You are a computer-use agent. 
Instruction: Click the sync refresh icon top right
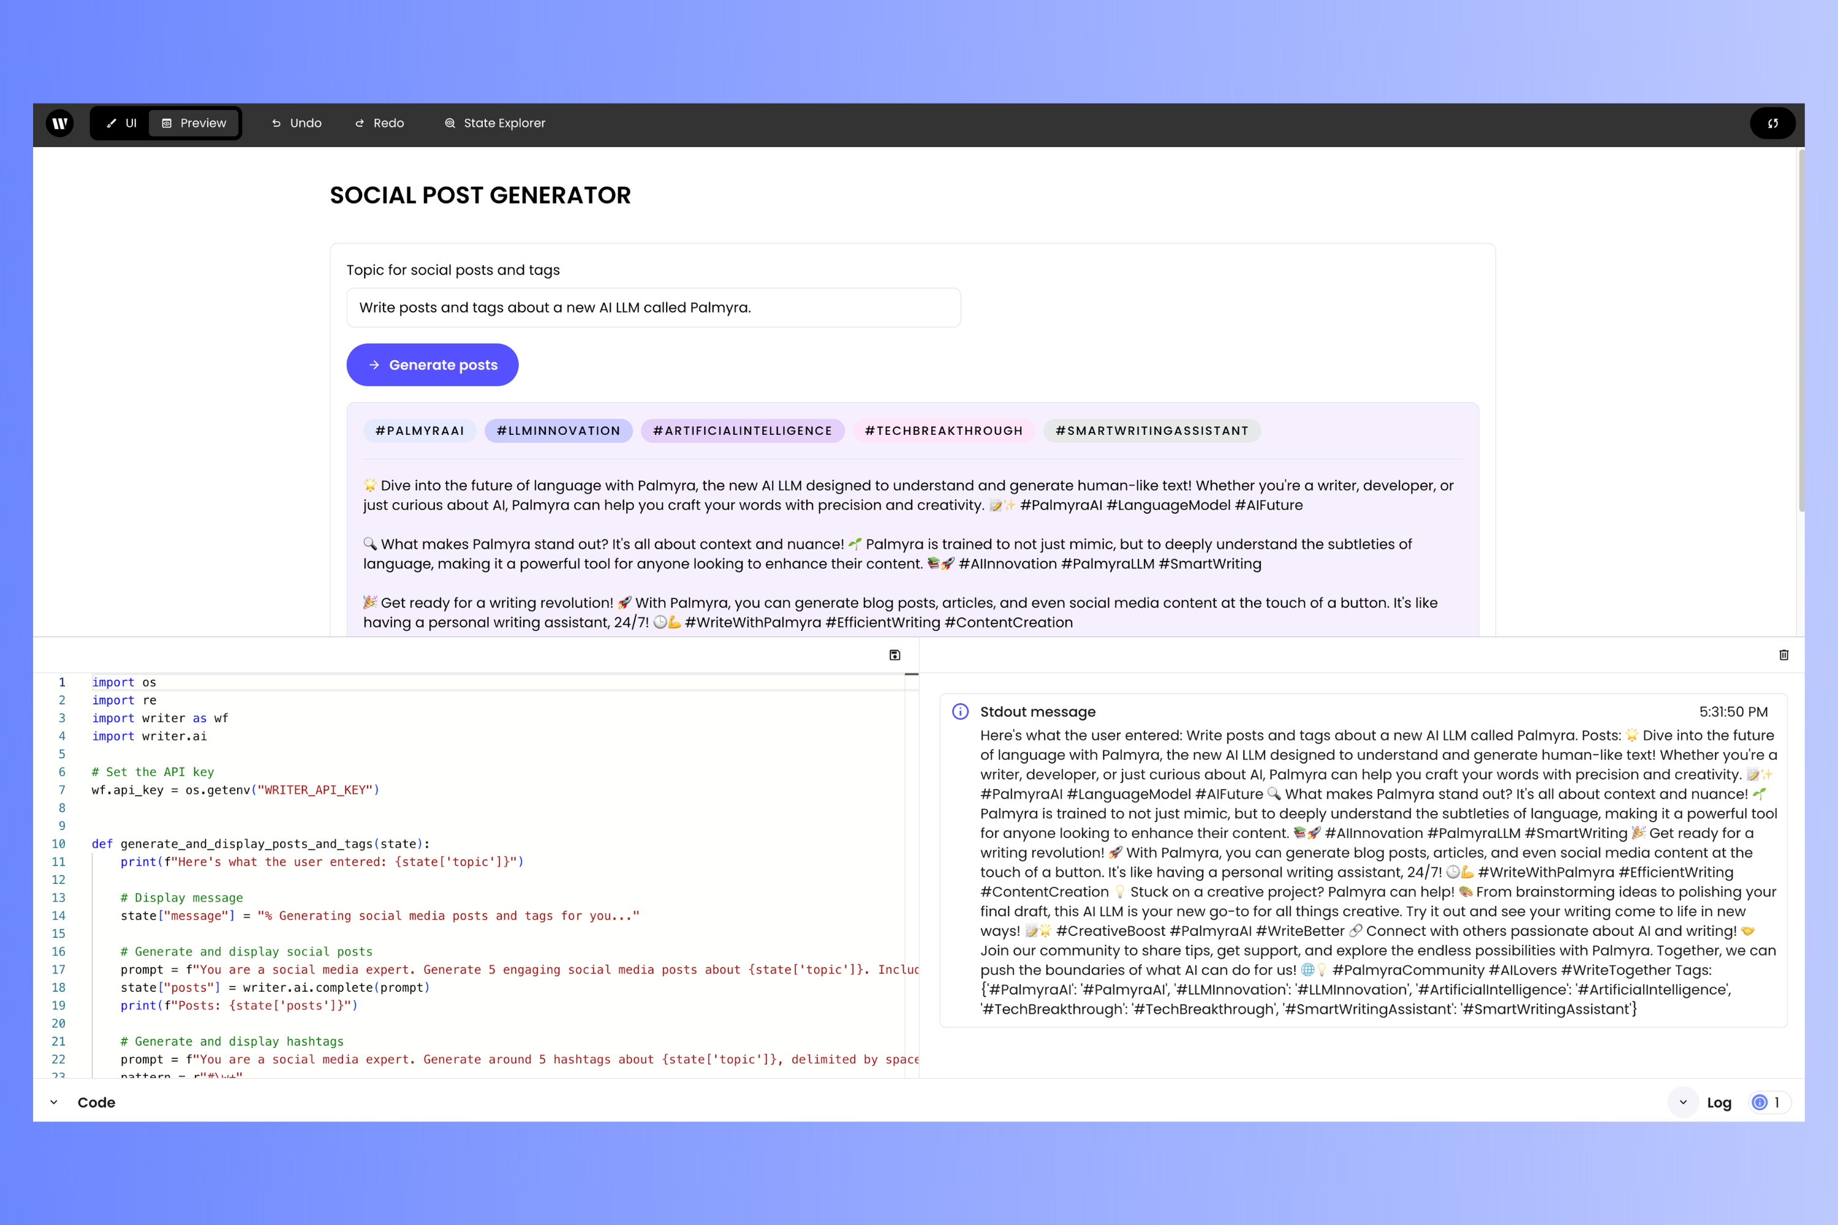(1772, 124)
